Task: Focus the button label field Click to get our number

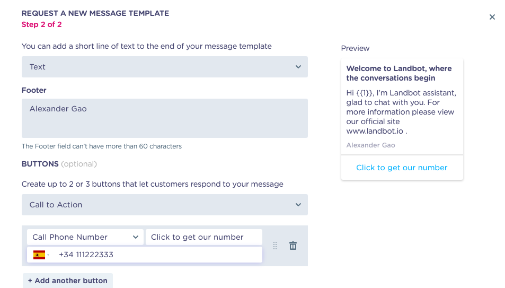Action: [x=204, y=237]
